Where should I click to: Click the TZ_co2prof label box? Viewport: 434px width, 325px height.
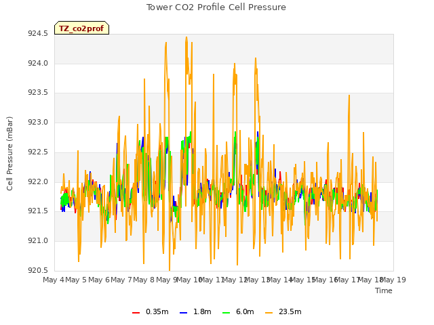81,28
